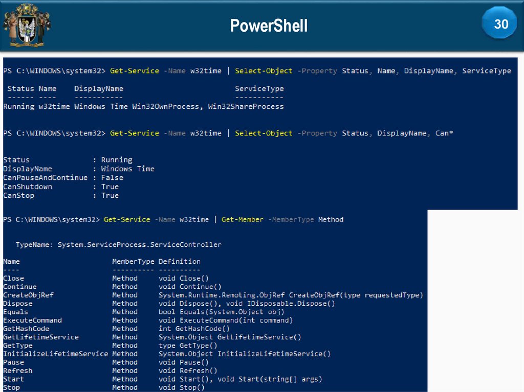Click System.Runtime.Remoting.ObjRef CreateObjRef definition

click(x=291, y=295)
